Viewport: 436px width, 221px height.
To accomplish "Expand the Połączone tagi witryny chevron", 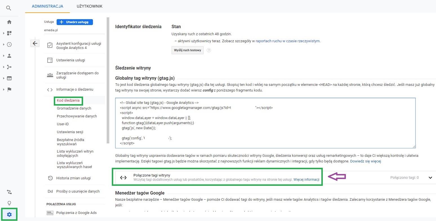I will (430, 178).
